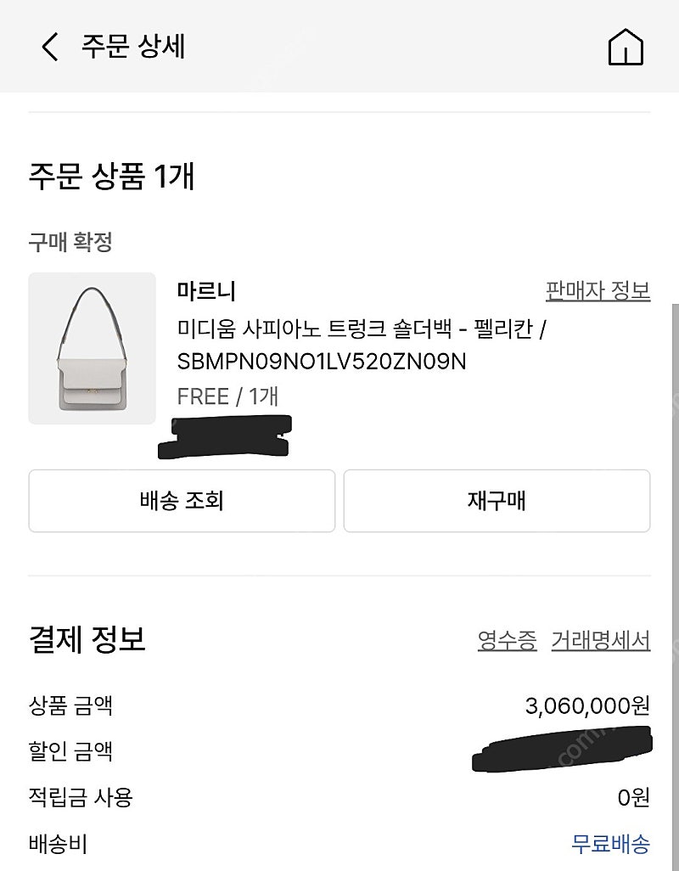
Task: Open the 영수증 receipt link
Action: (507, 640)
